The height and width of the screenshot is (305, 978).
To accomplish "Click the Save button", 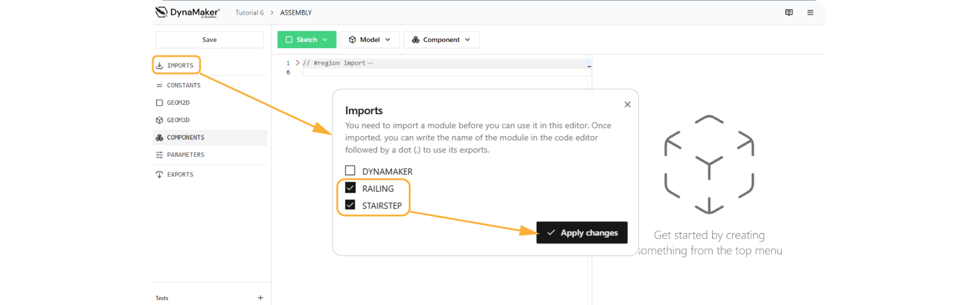I will [x=209, y=40].
